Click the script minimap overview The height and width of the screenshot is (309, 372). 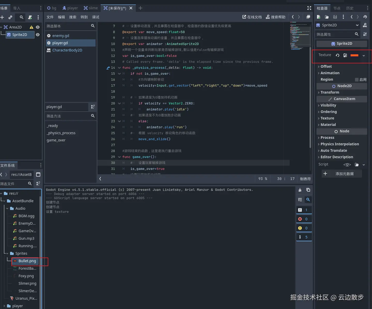pos(300,36)
